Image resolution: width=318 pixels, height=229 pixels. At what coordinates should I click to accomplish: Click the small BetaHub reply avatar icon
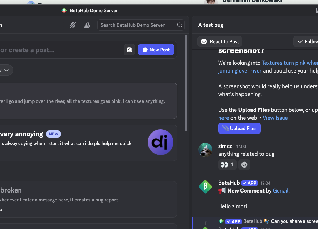[221, 221]
